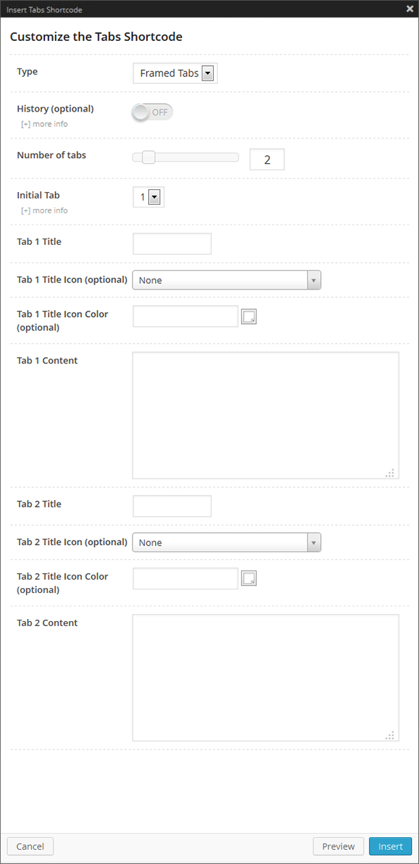Enable browser history for tabs
Viewport: 419px width, 864px height.
[x=152, y=112]
